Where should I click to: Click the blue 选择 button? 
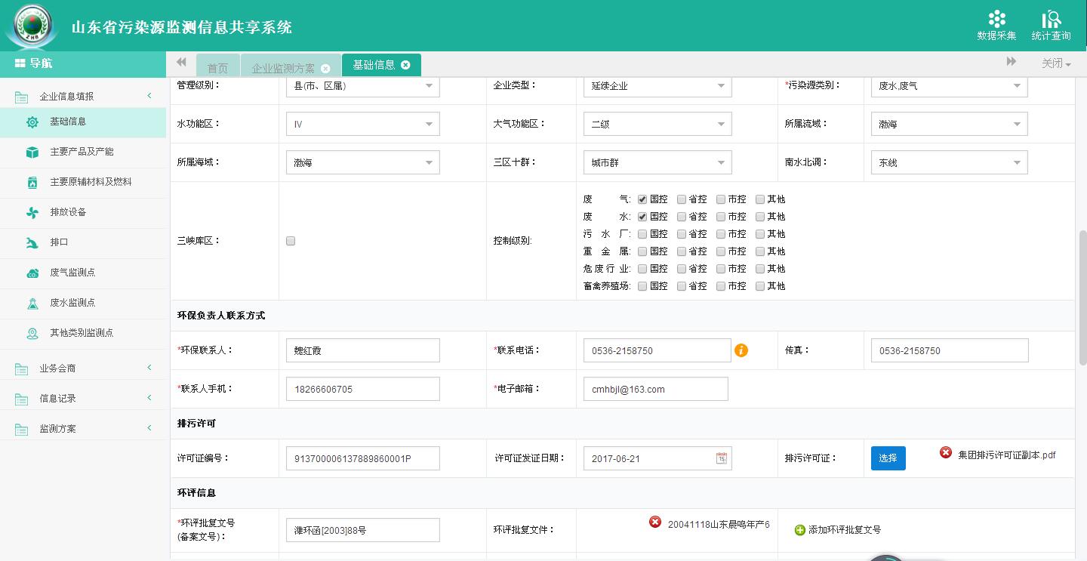(x=888, y=458)
